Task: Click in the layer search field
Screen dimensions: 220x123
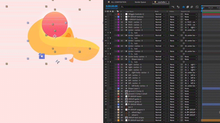Action: tap(144, 7)
